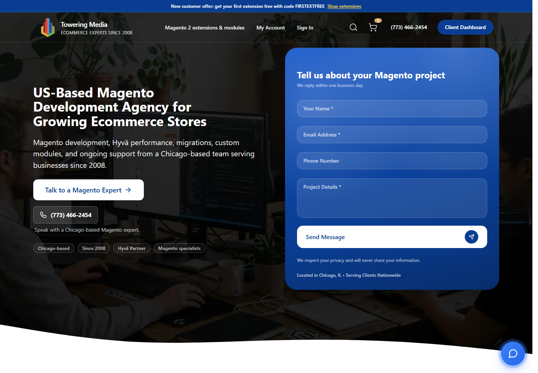This screenshot has width=538, height=373.
Task: Select Sign In in the navigation
Action: click(x=305, y=28)
